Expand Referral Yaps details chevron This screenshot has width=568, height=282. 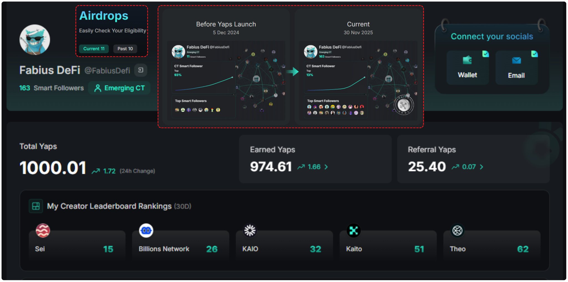[x=481, y=167]
